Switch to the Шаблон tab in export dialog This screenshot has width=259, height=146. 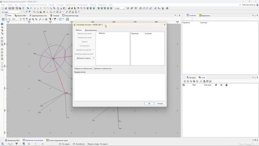(79, 30)
